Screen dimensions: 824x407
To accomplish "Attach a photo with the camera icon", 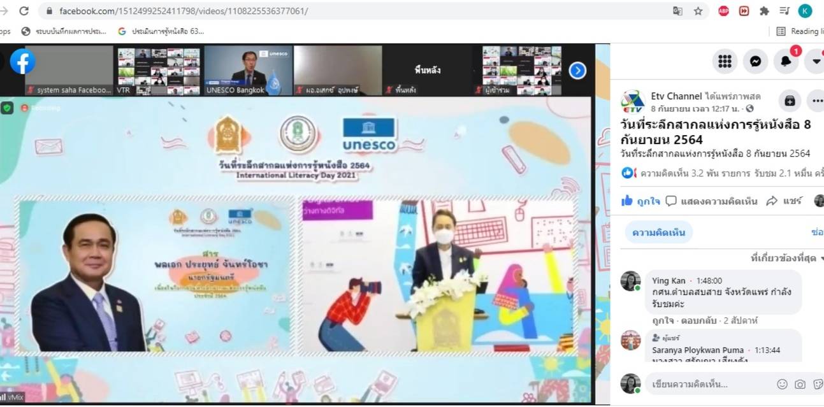I will 800,384.
